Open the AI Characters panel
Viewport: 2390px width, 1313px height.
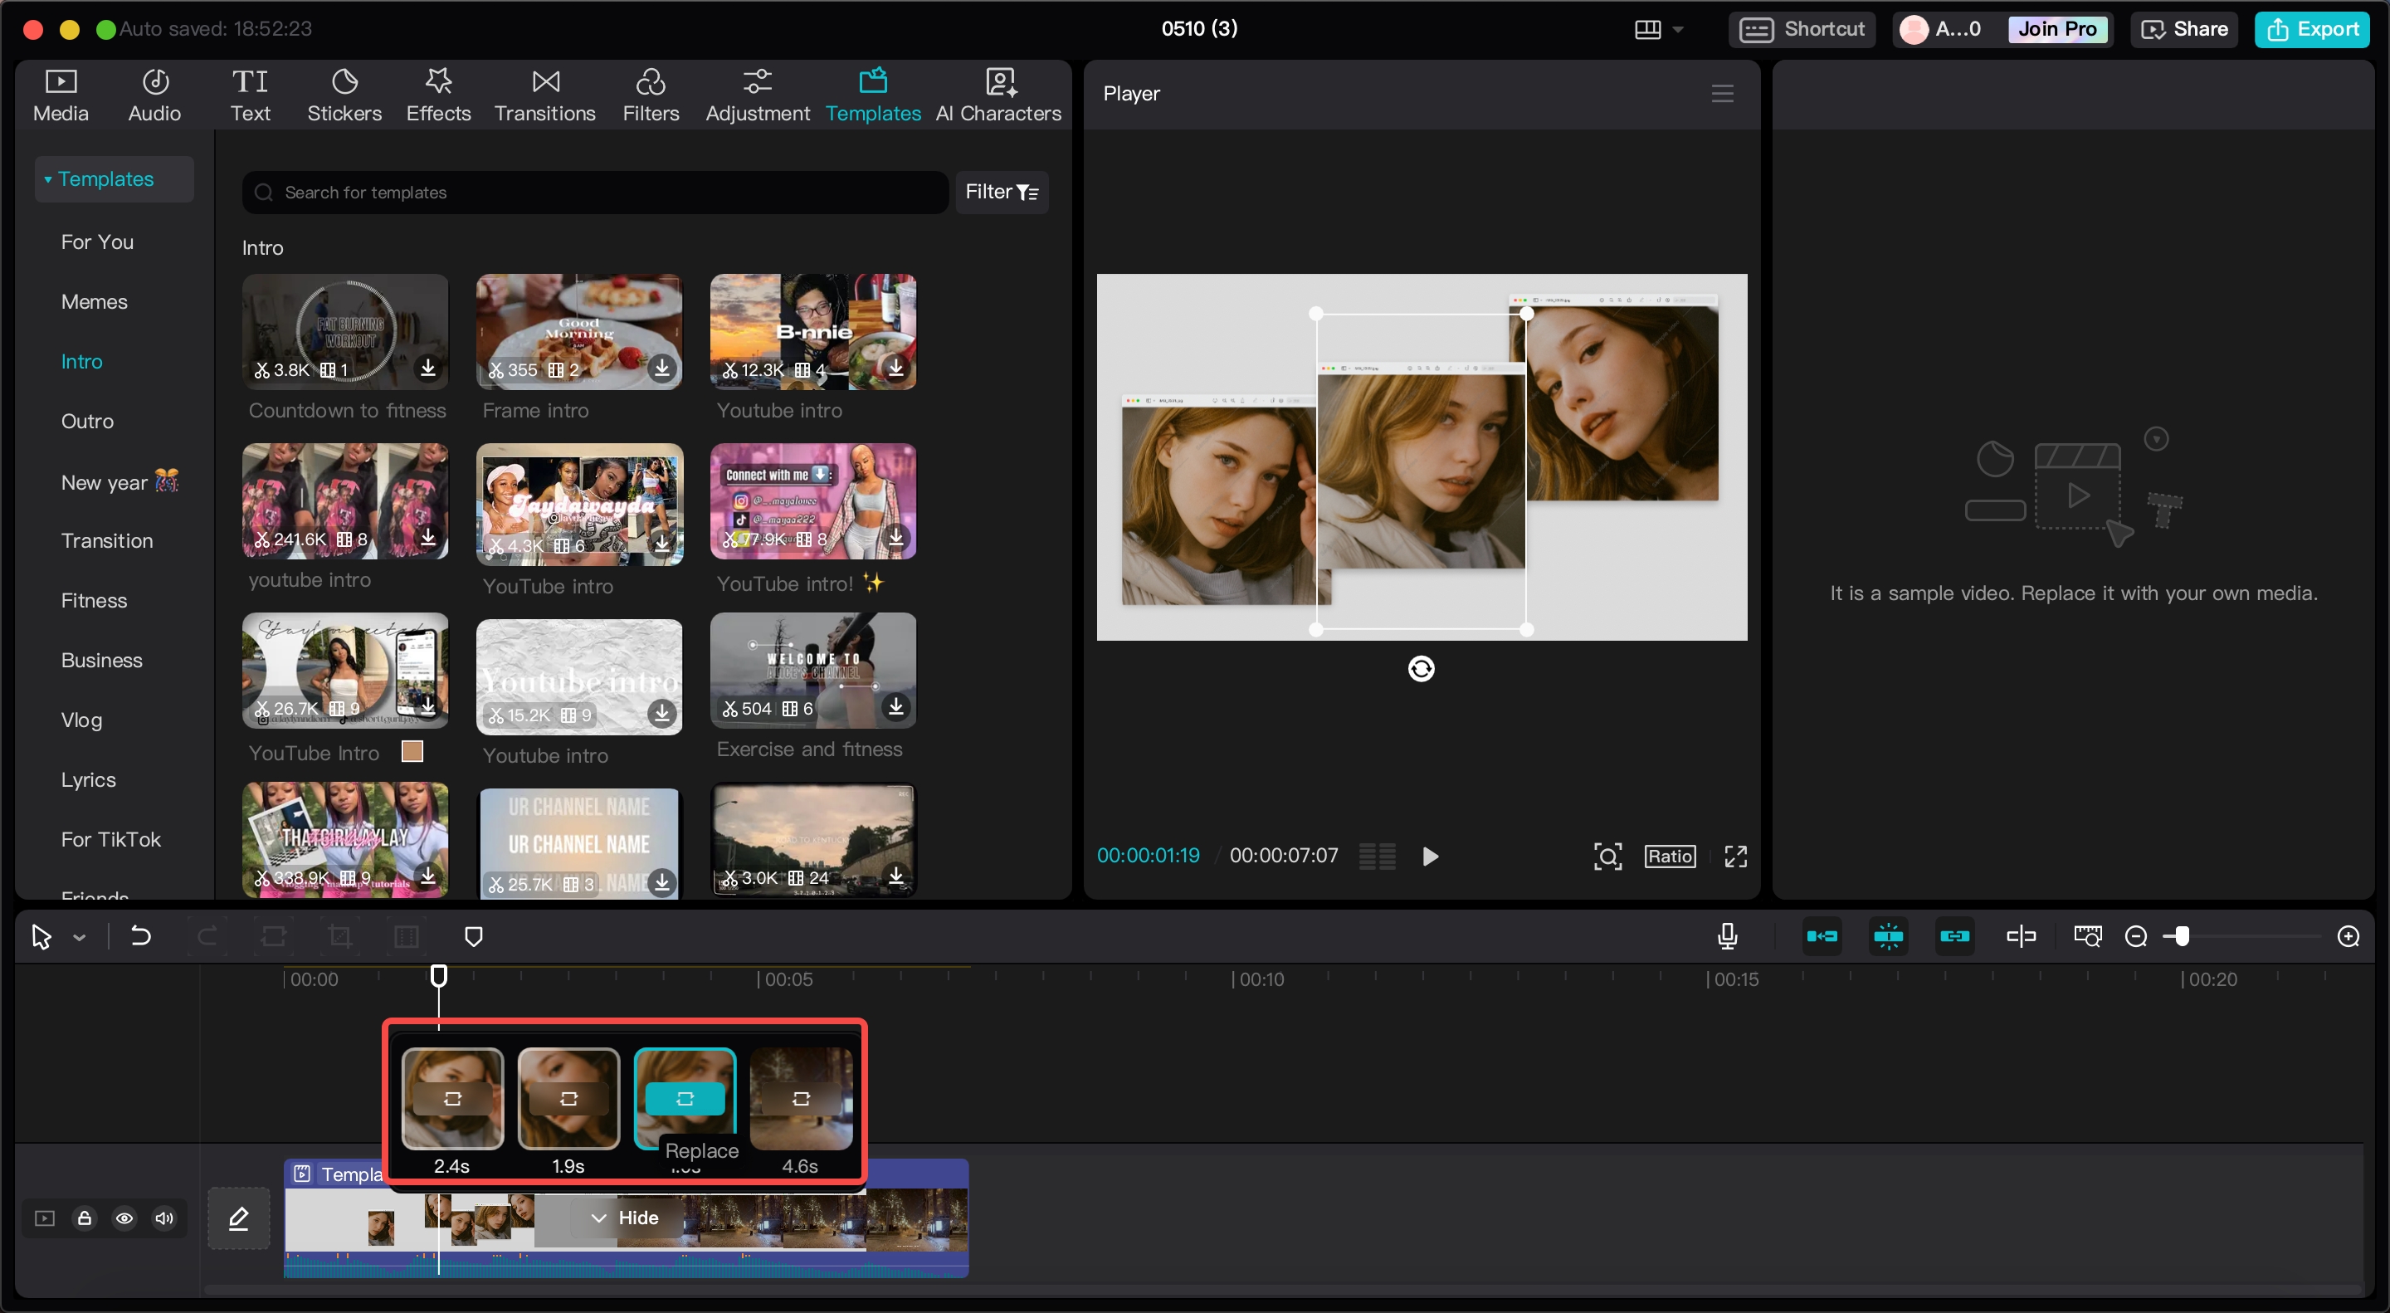coord(998,93)
